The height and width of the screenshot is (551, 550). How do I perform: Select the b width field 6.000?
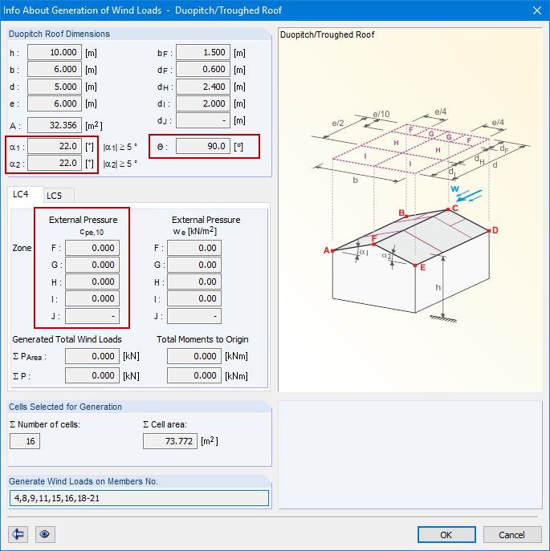(55, 69)
